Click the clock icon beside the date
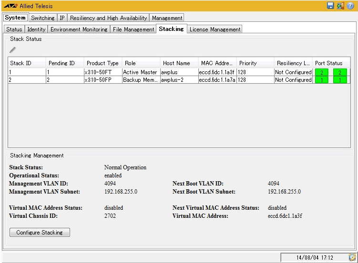358x263 pixels. [352, 257]
